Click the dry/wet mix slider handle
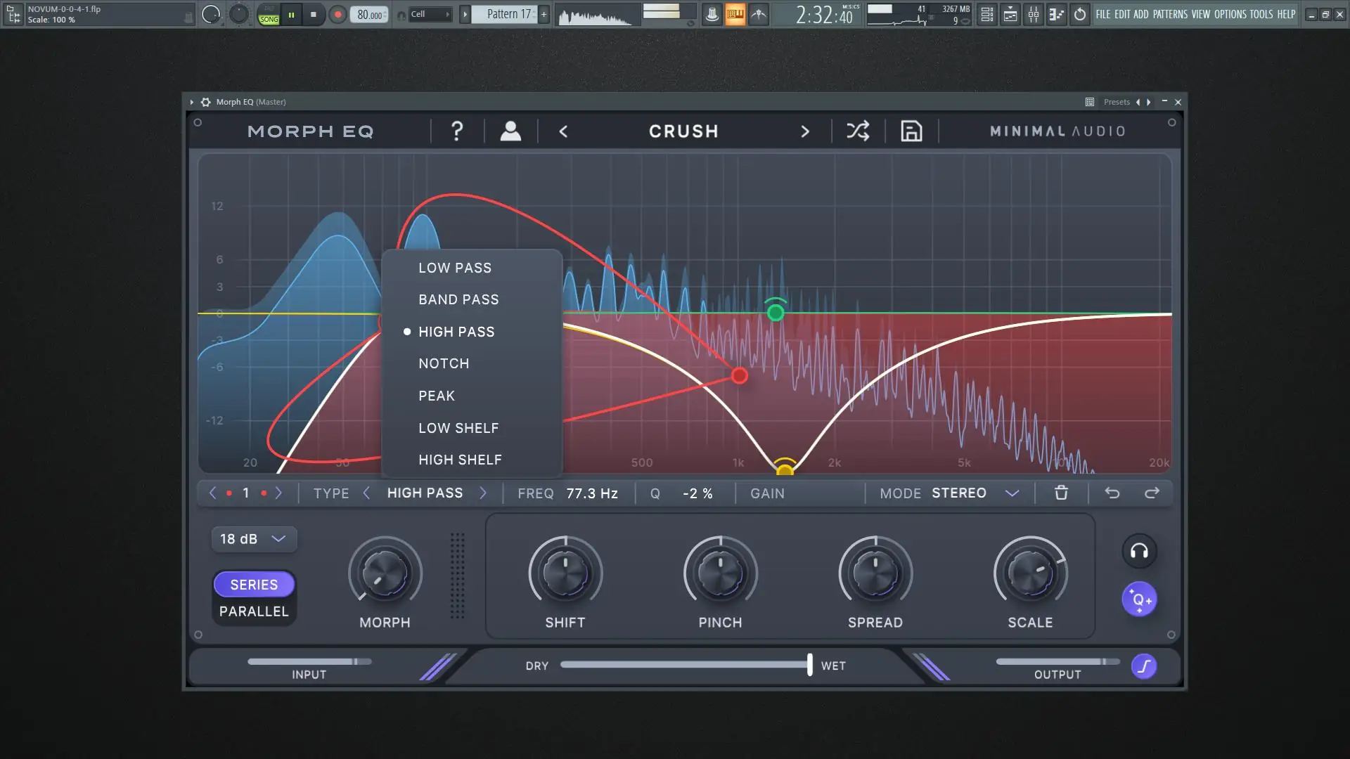Viewport: 1350px width, 759px height. point(809,665)
